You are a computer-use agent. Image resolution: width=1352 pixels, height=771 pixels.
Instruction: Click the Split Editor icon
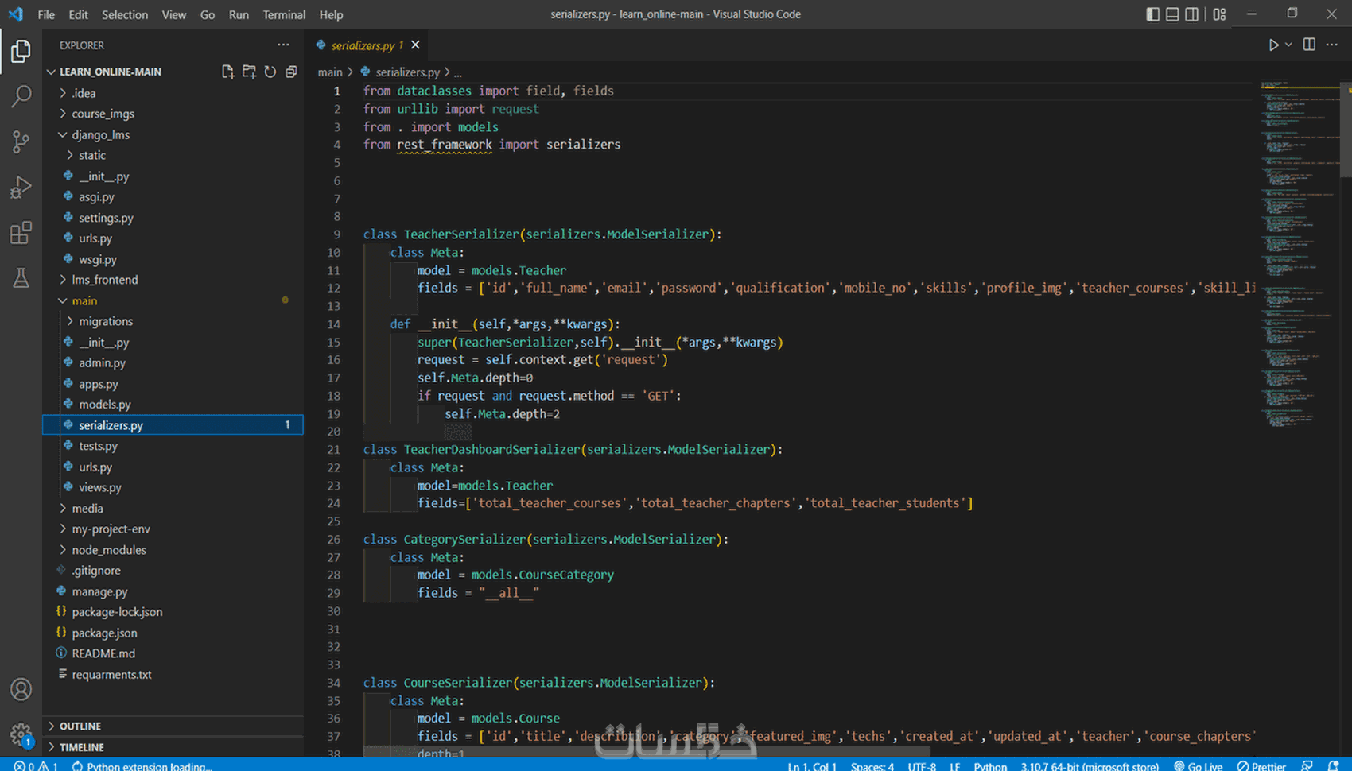1309,45
